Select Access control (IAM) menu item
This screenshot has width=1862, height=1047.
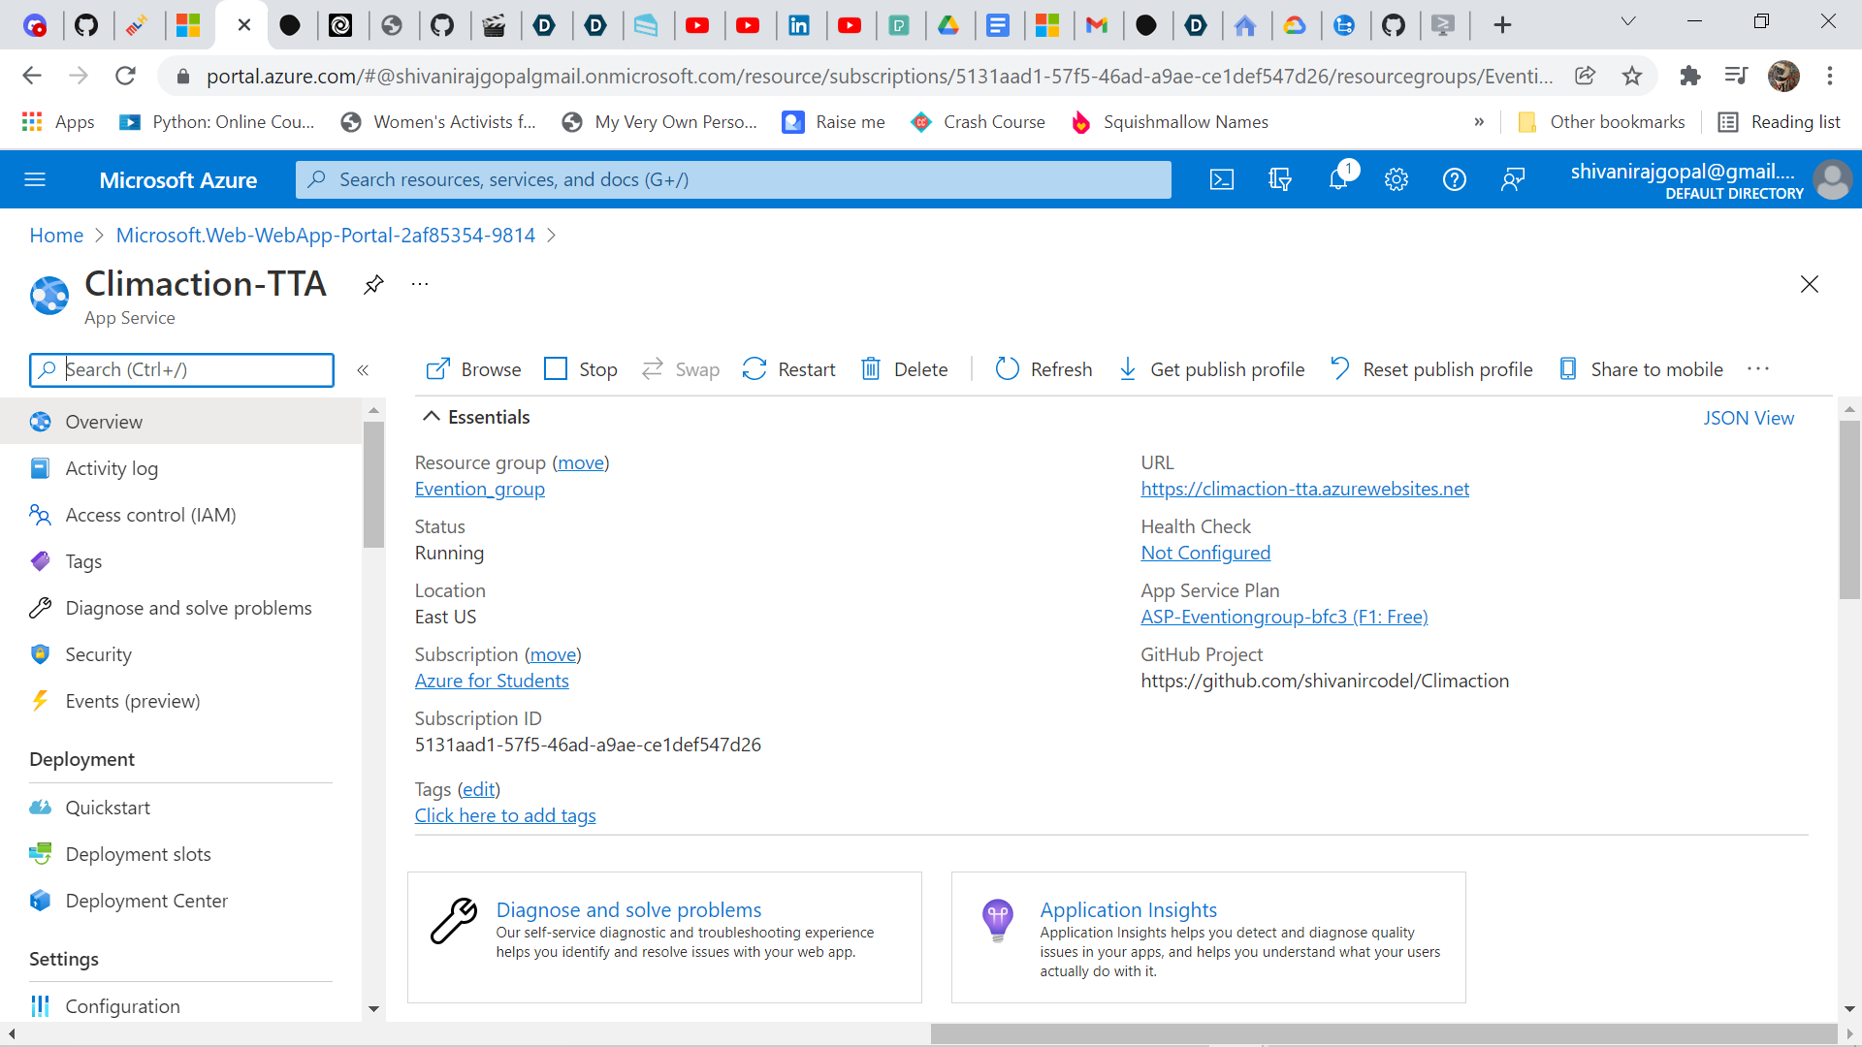[x=150, y=515]
